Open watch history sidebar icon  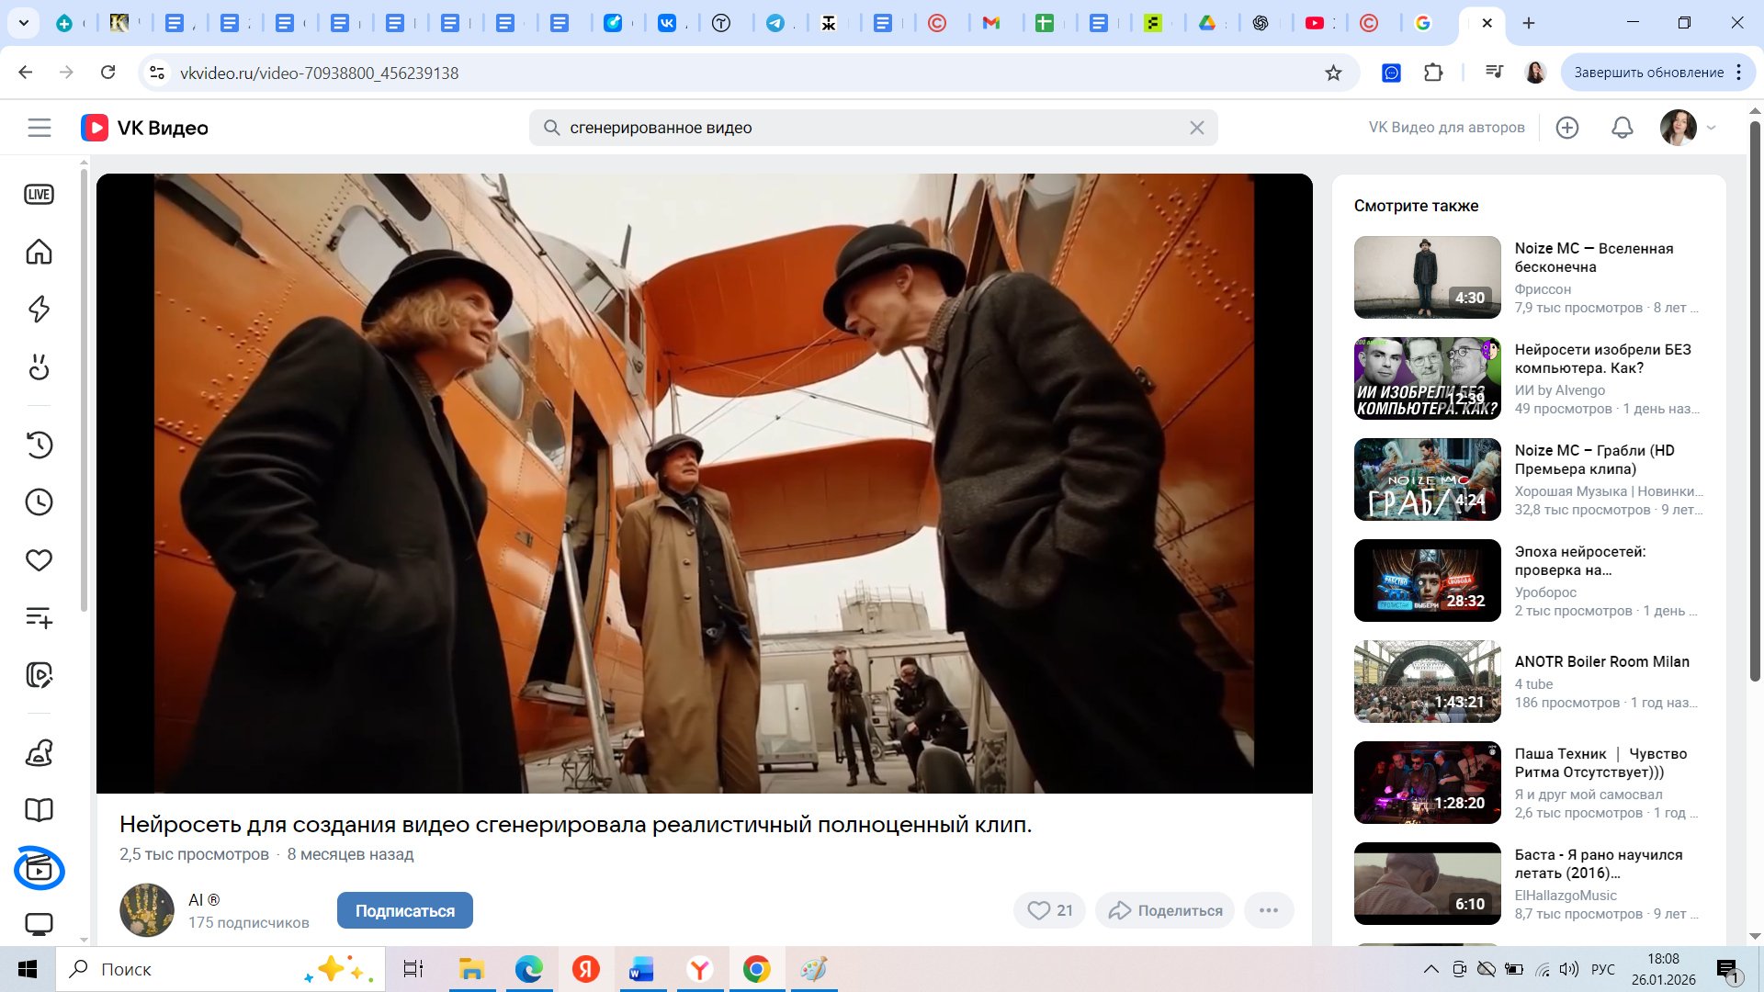39,445
